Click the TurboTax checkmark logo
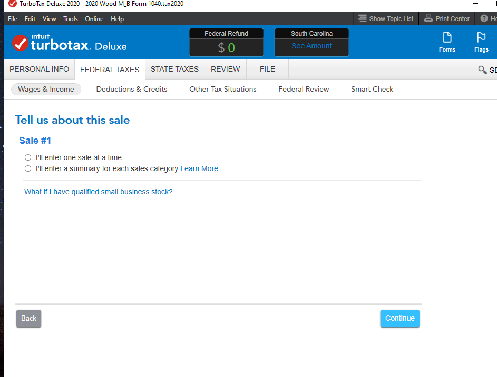This screenshot has width=497, height=377. tap(20, 43)
